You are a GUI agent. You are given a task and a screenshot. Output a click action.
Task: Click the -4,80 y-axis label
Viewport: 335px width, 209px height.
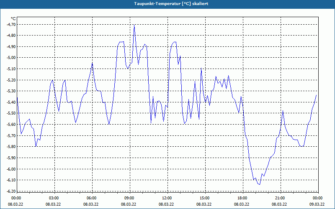click(11, 36)
